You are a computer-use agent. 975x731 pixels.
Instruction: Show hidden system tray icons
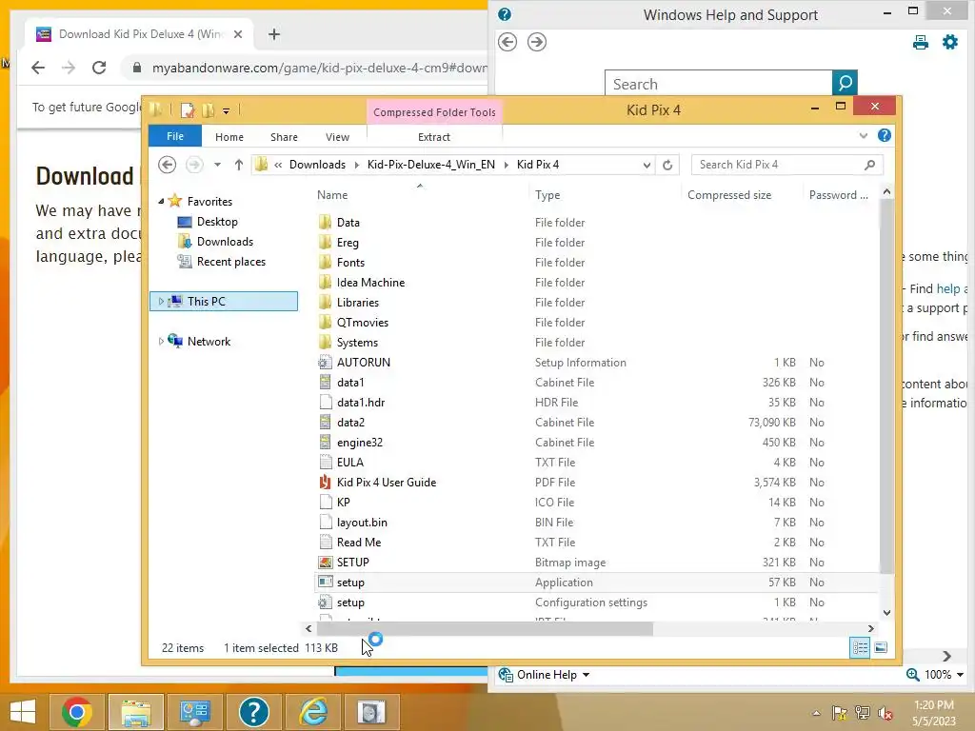pyautogui.click(x=816, y=713)
